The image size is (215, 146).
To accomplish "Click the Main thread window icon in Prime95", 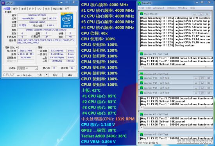I will (142, 14).
